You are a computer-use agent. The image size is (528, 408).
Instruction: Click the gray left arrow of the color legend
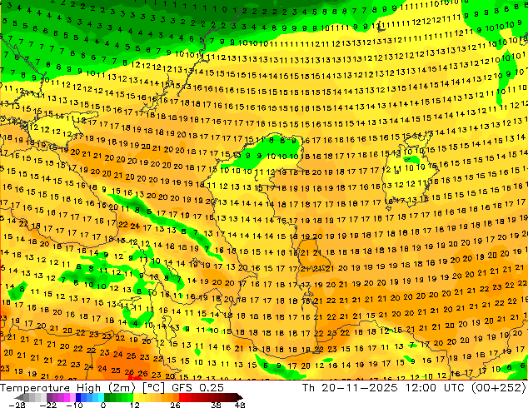click(19, 397)
